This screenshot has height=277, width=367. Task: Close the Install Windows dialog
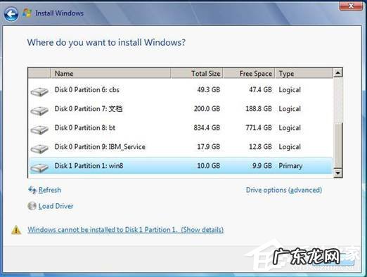(x=351, y=6)
